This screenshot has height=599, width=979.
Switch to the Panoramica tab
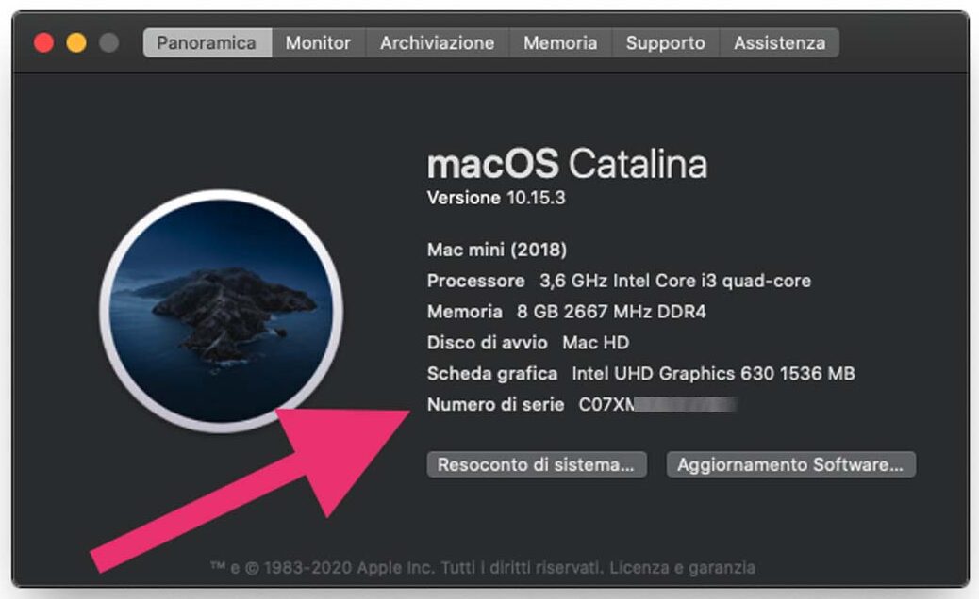[x=207, y=43]
